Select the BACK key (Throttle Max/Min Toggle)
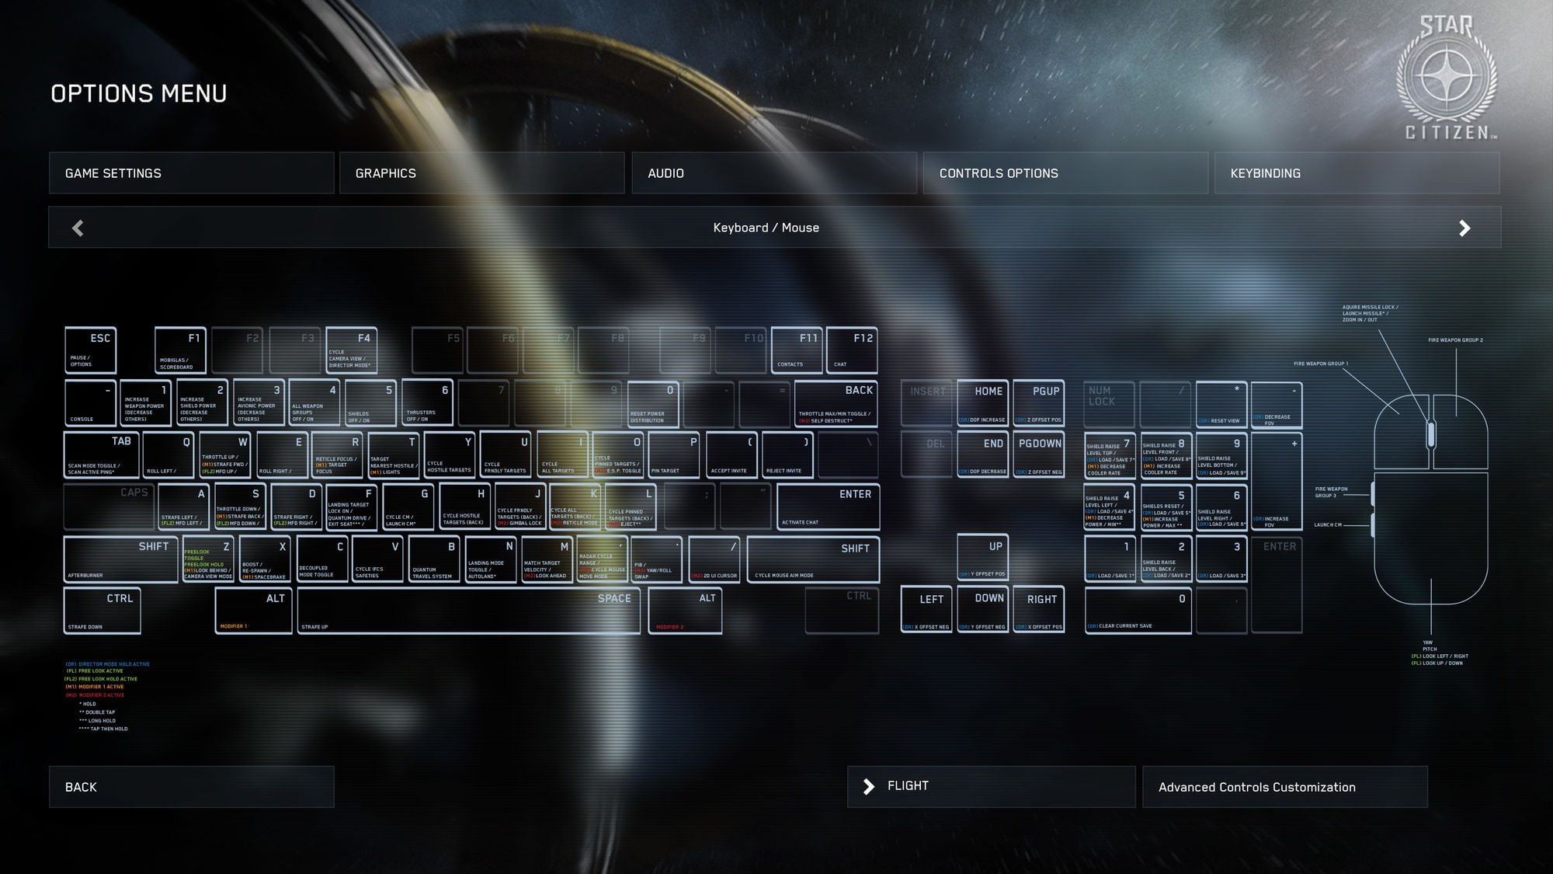This screenshot has height=874, width=1553. coord(836,404)
